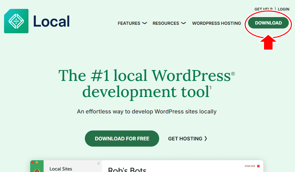295x172 pixels.
Task: Click the footnote 1 superscript in headline
Action: click(x=210, y=88)
